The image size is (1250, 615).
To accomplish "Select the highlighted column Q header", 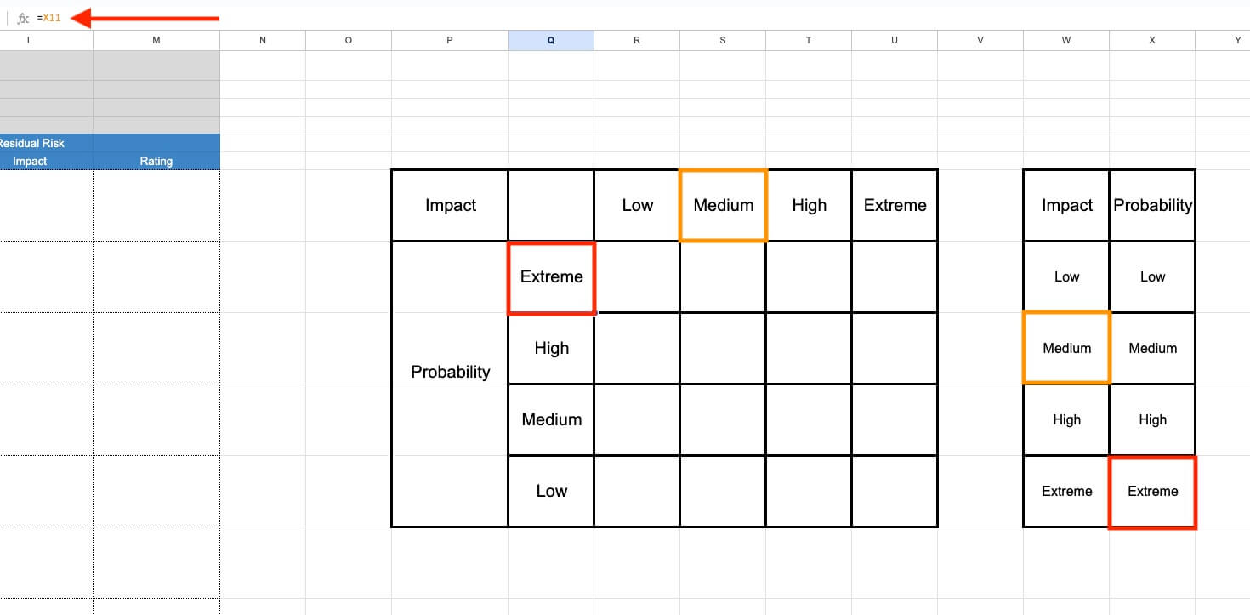I will point(551,39).
